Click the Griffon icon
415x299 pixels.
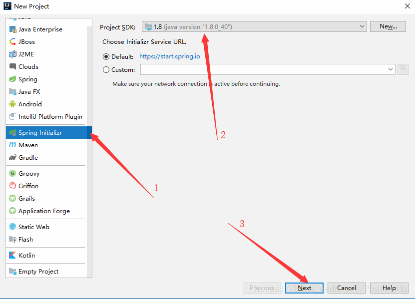click(x=12, y=186)
